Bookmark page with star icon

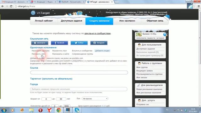tap(194, 6)
